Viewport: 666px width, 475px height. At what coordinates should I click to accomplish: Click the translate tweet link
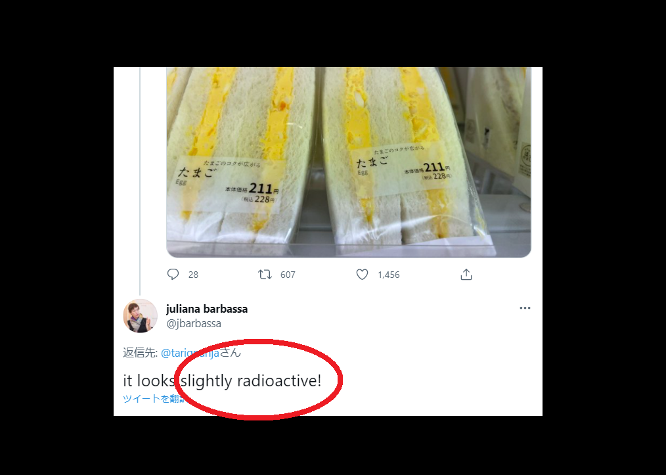coord(153,399)
